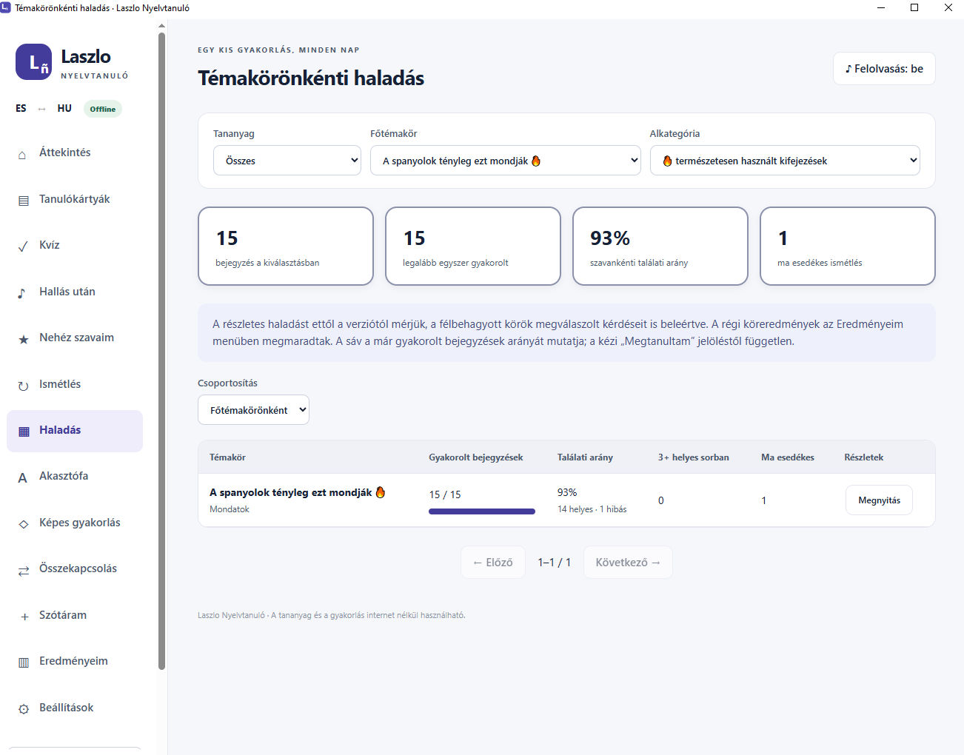Open Eredményeim from the sidebar

[x=75, y=661]
